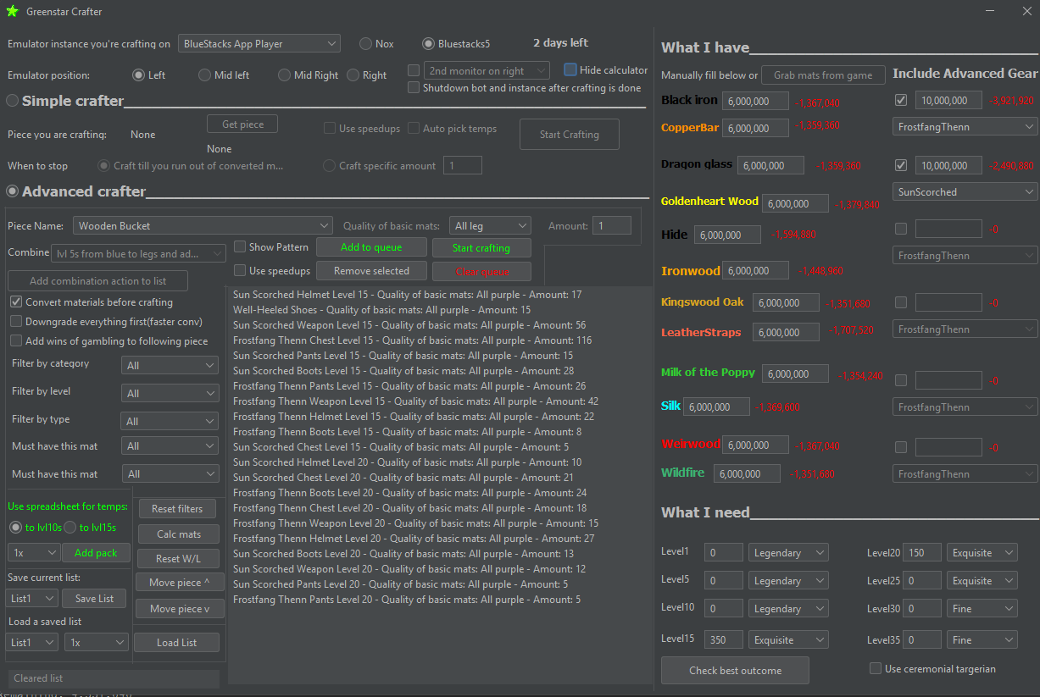Toggle the Show Pattern checkbox
1040x697 pixels.
[x=240, y=246]
